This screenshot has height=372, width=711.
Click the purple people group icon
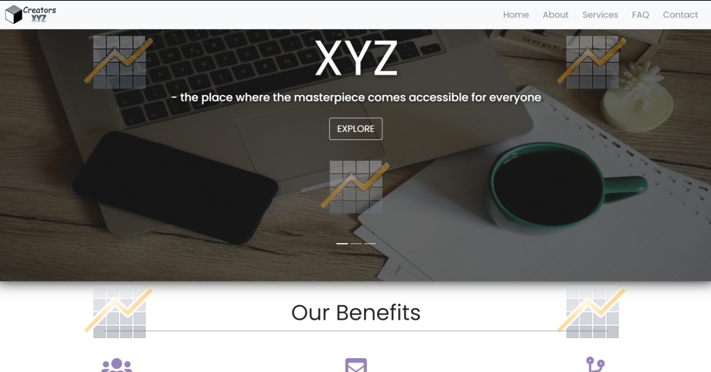[117, 365]
